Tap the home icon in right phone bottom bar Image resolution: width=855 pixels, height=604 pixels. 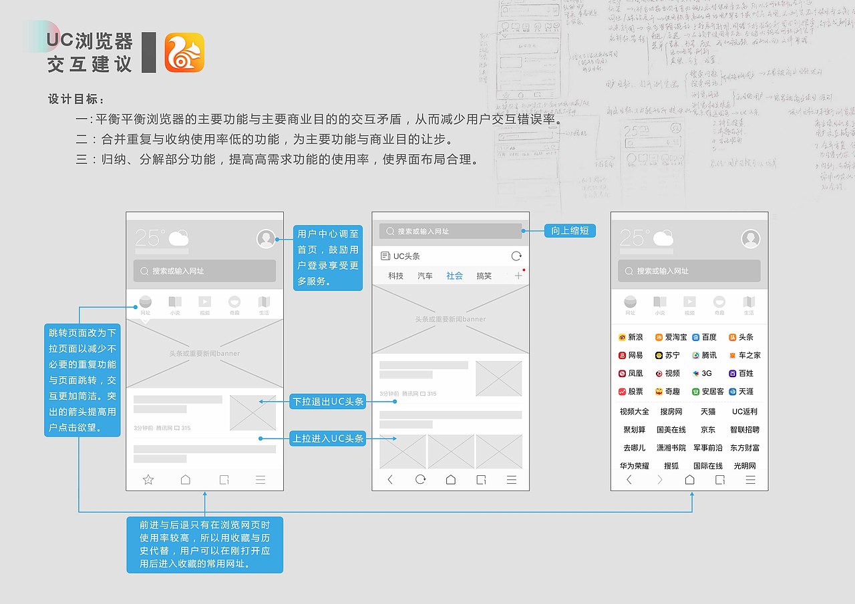pos(689,479)
